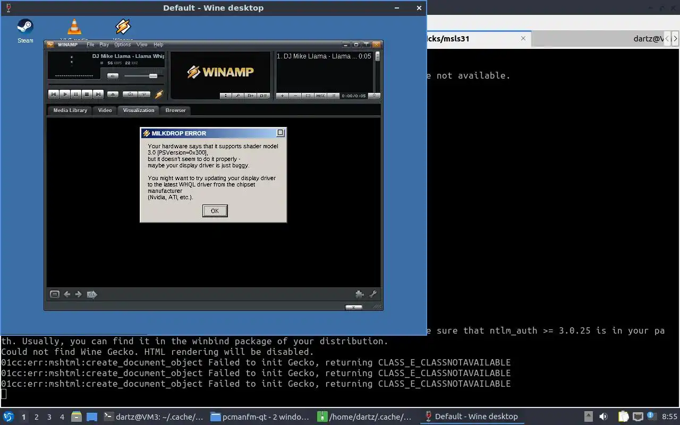Click playlist select button
The height and width of the screenshot is (425, 680).
(x=308, y=96)
